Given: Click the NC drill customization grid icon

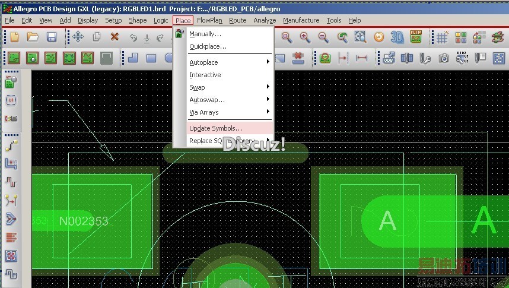Looking at the screenshot, I should pyautogui.click(x=407, y=58).
